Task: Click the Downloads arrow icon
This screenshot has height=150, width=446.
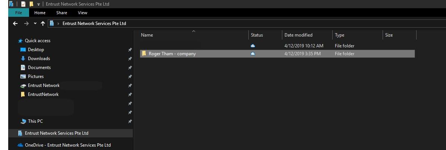Action: [23, 58]
